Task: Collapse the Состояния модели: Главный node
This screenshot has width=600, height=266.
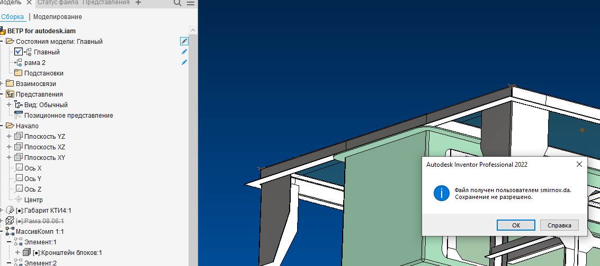Action: click(2, 41)
